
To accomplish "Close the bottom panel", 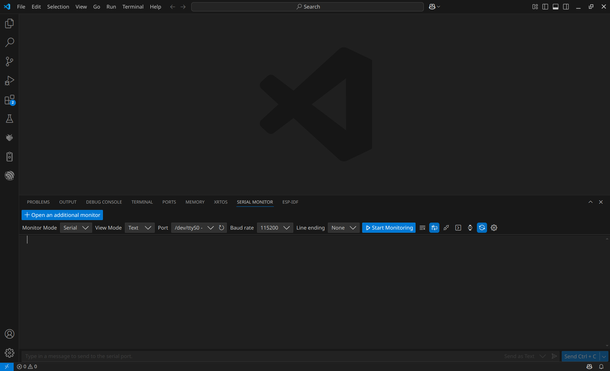I will [601, 202].
